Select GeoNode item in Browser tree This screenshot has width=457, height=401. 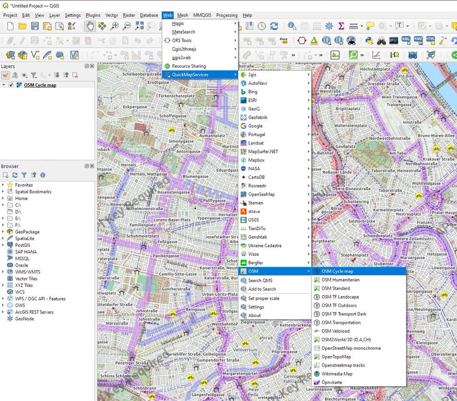(x=24, y=319)
